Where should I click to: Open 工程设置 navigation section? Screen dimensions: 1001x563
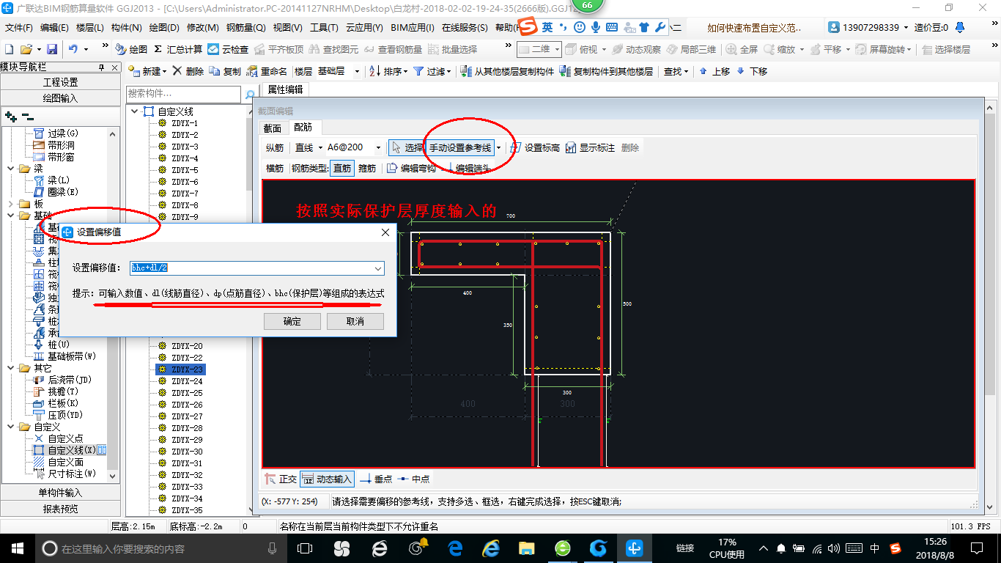tap(60, 82)
